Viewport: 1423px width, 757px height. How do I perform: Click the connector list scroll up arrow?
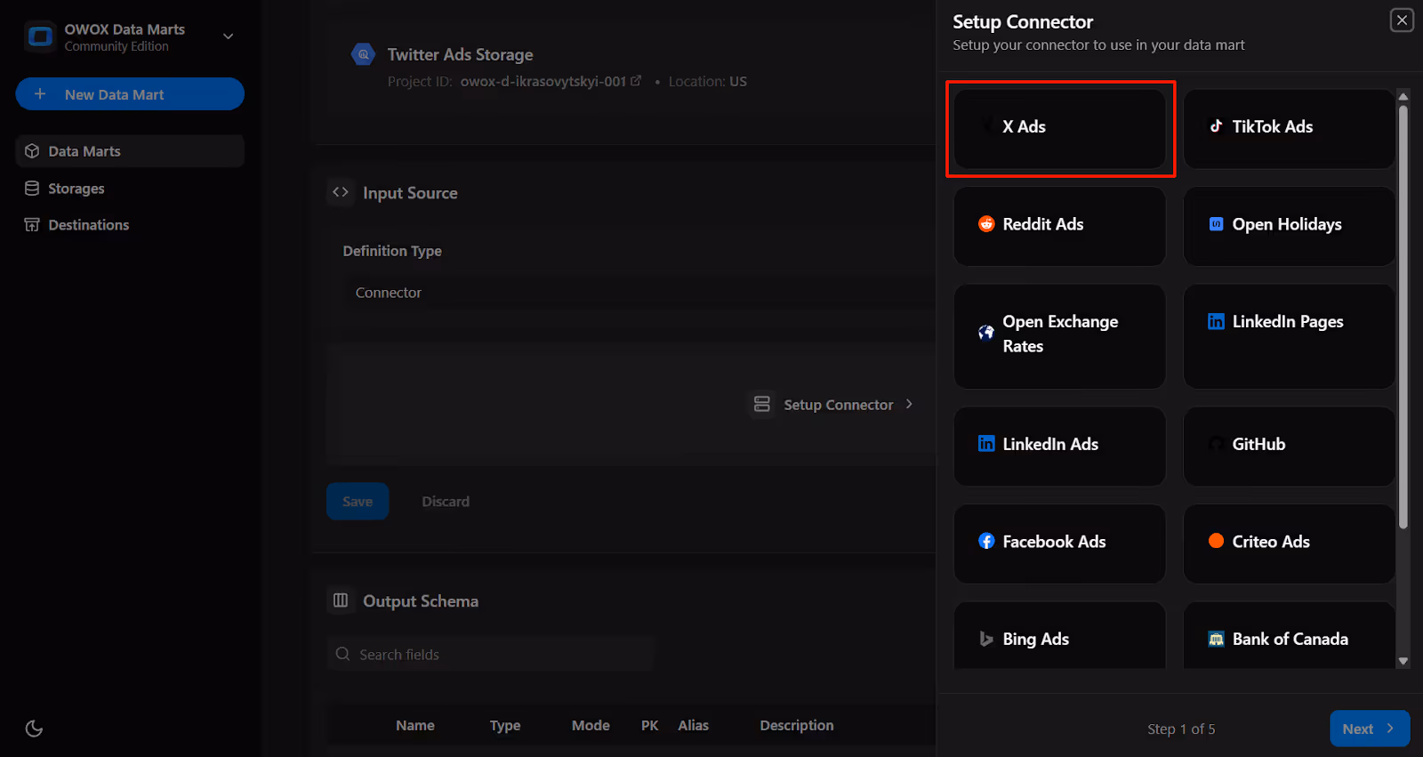tap(1403, 96)
